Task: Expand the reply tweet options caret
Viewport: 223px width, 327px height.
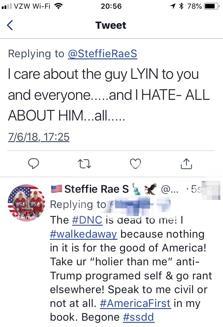Action: (212, 189)
